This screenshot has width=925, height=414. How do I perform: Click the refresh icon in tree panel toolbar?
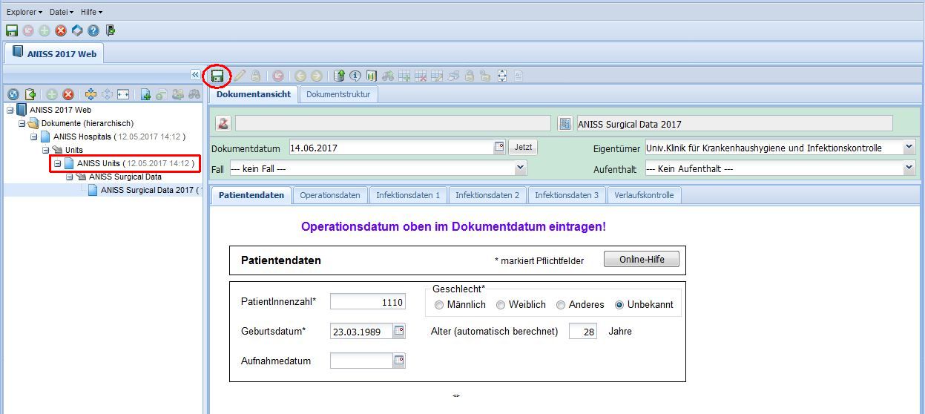pos(13,94)
